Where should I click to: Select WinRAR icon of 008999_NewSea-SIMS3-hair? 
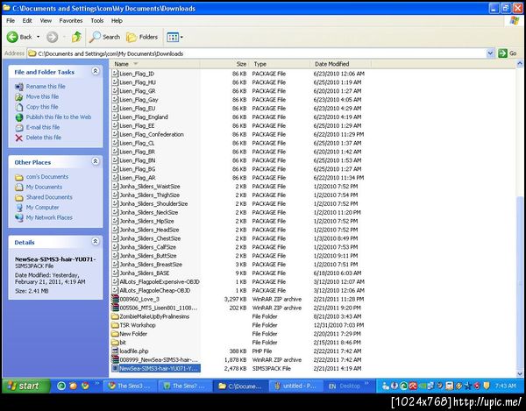[115, 360]
